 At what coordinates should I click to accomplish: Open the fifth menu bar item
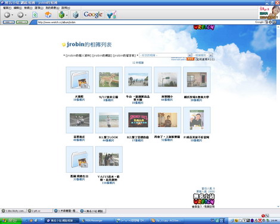tap(52, 8)
